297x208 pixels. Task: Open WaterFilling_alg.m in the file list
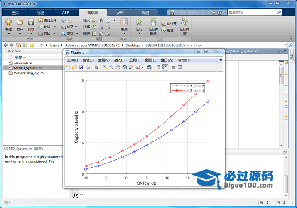click(29, 73)
